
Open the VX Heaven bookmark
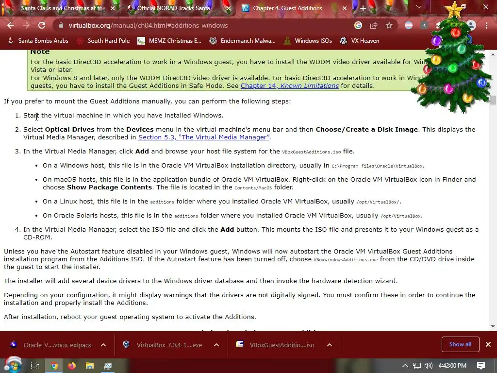coord(360,41)
